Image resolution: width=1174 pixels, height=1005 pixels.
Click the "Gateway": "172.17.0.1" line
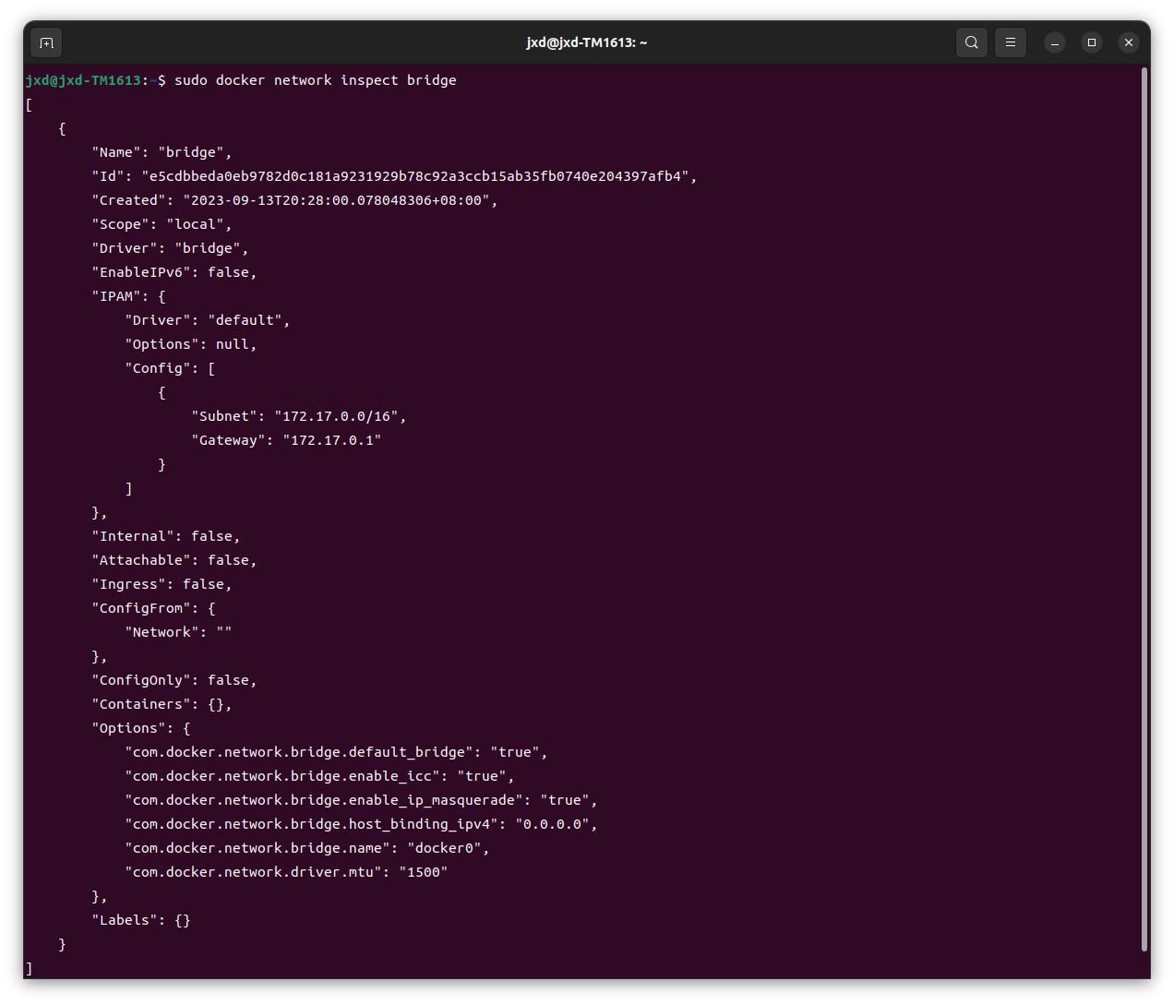click(287, 440)
